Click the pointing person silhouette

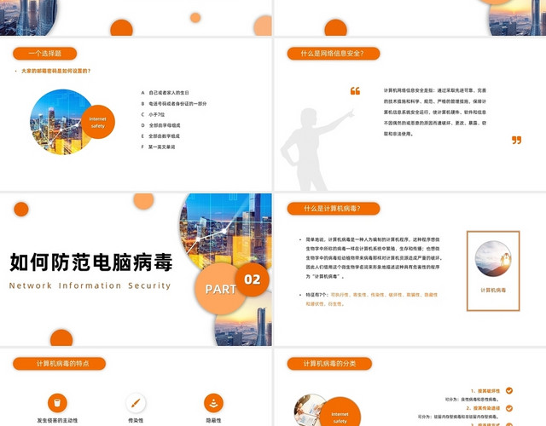point(315,150)
